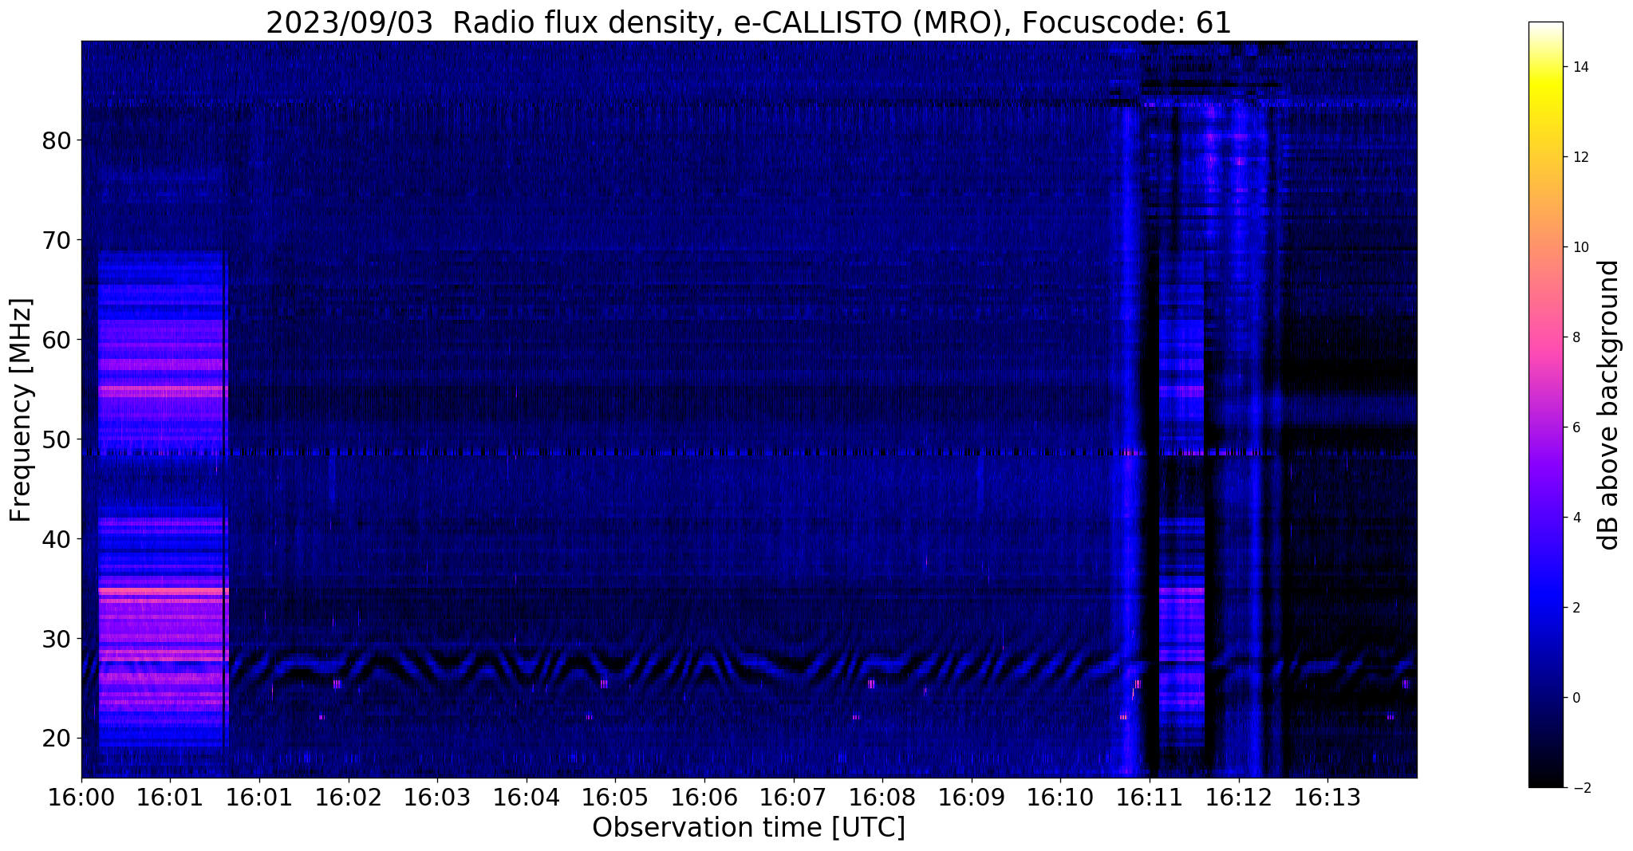Click the 60 MHz frequency tick label
The height and width of the screenshot is (851, 1633).
(57, 340)
